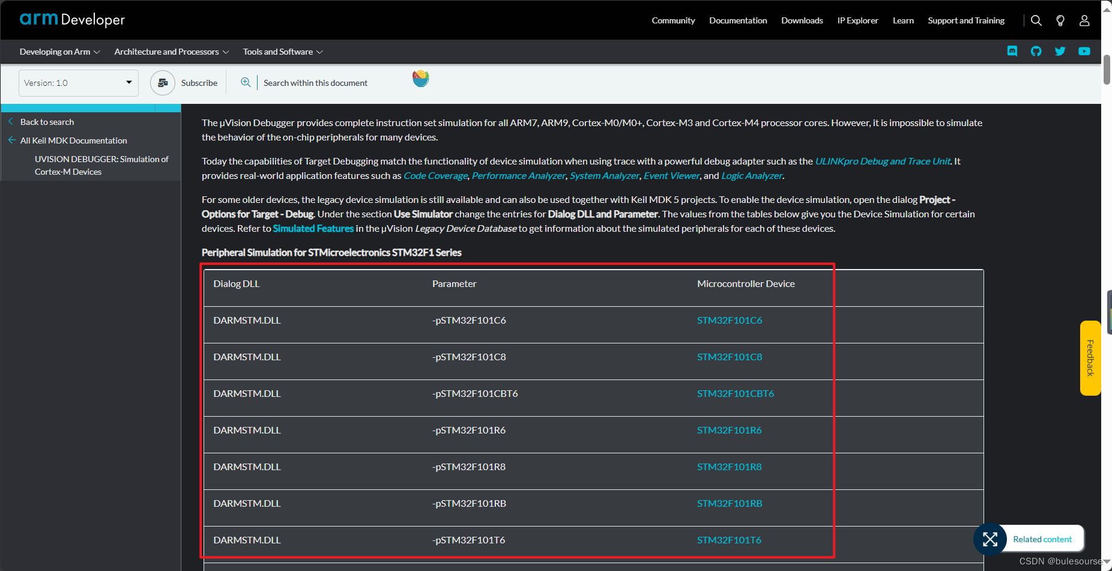Click the arm Developer logo

[72, 19]
